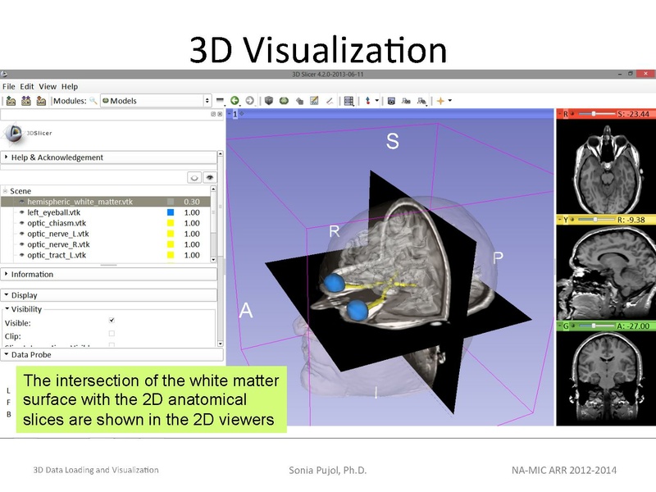Image resolution: width=656 pixels, height=492 pixels.
Task: Collapse the Scene tree node
Action: 6,191
